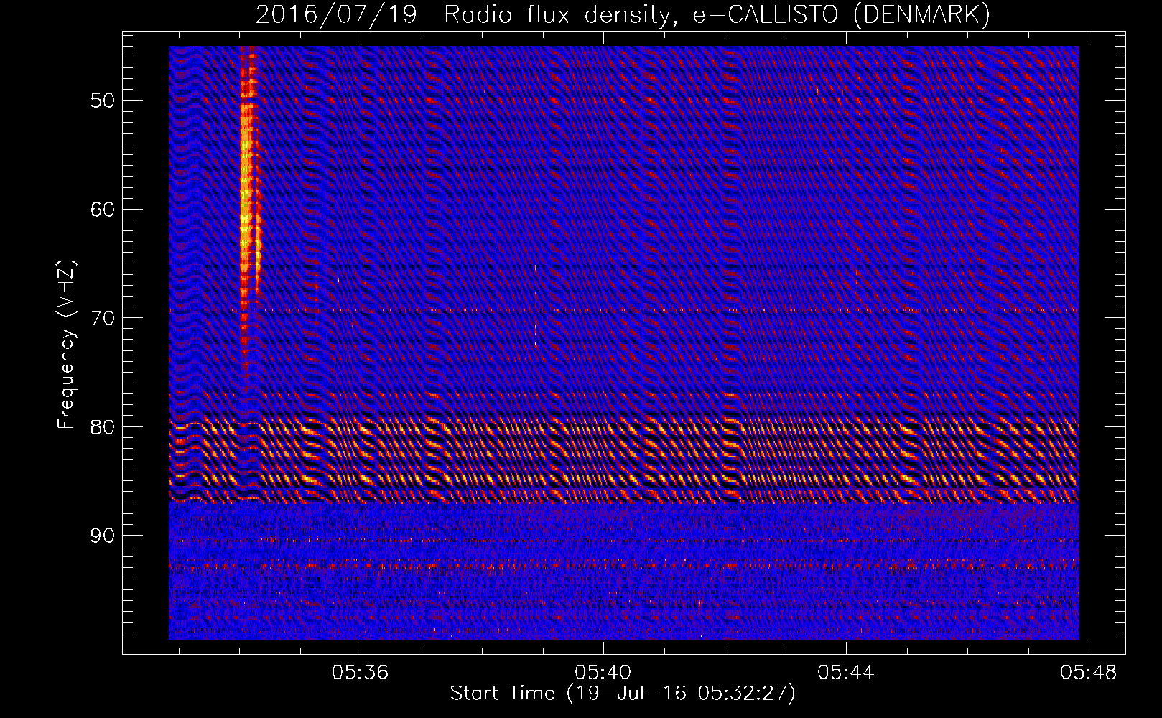Click the 05:36 time tick label
This screenshot has height=718, width=1162.
click(x=360, y=672)
